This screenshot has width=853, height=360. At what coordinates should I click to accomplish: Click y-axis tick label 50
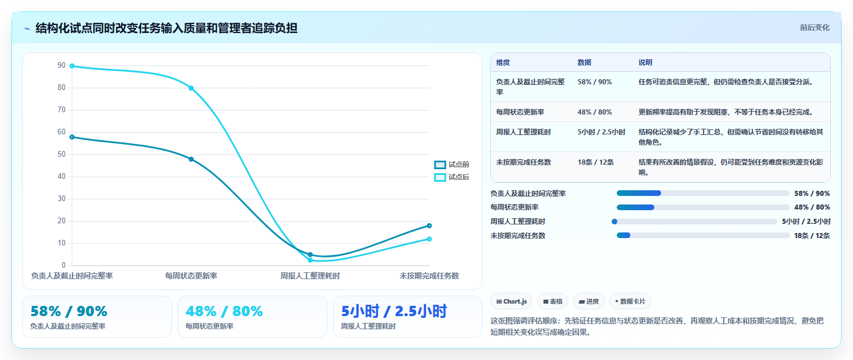coord(61,154)
